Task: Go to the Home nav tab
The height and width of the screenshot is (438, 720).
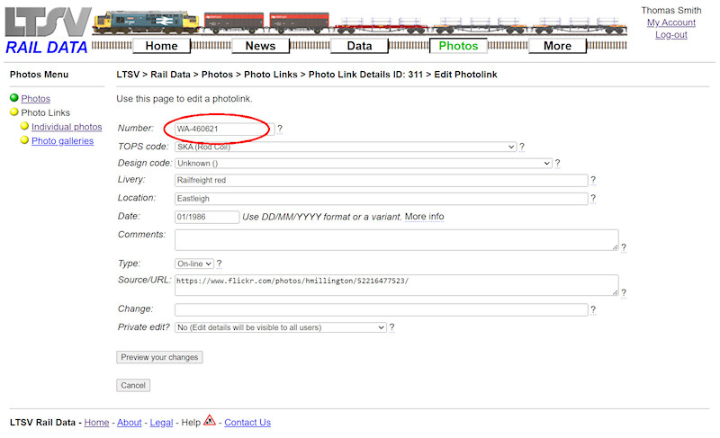Action: point(162,46)
